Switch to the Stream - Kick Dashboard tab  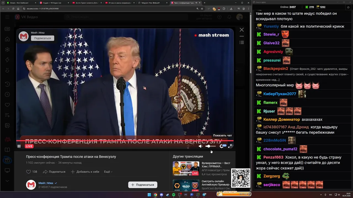21,3
